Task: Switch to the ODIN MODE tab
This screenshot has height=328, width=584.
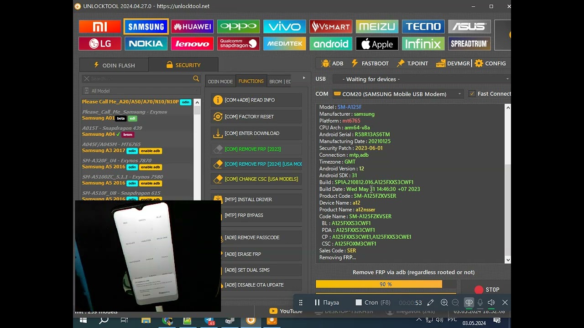Action: (x=220, y=82)
